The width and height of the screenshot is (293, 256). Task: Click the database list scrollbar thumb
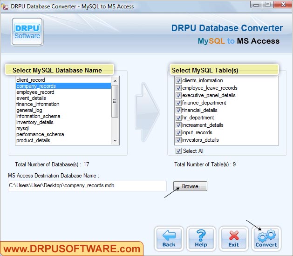(115, 101)
